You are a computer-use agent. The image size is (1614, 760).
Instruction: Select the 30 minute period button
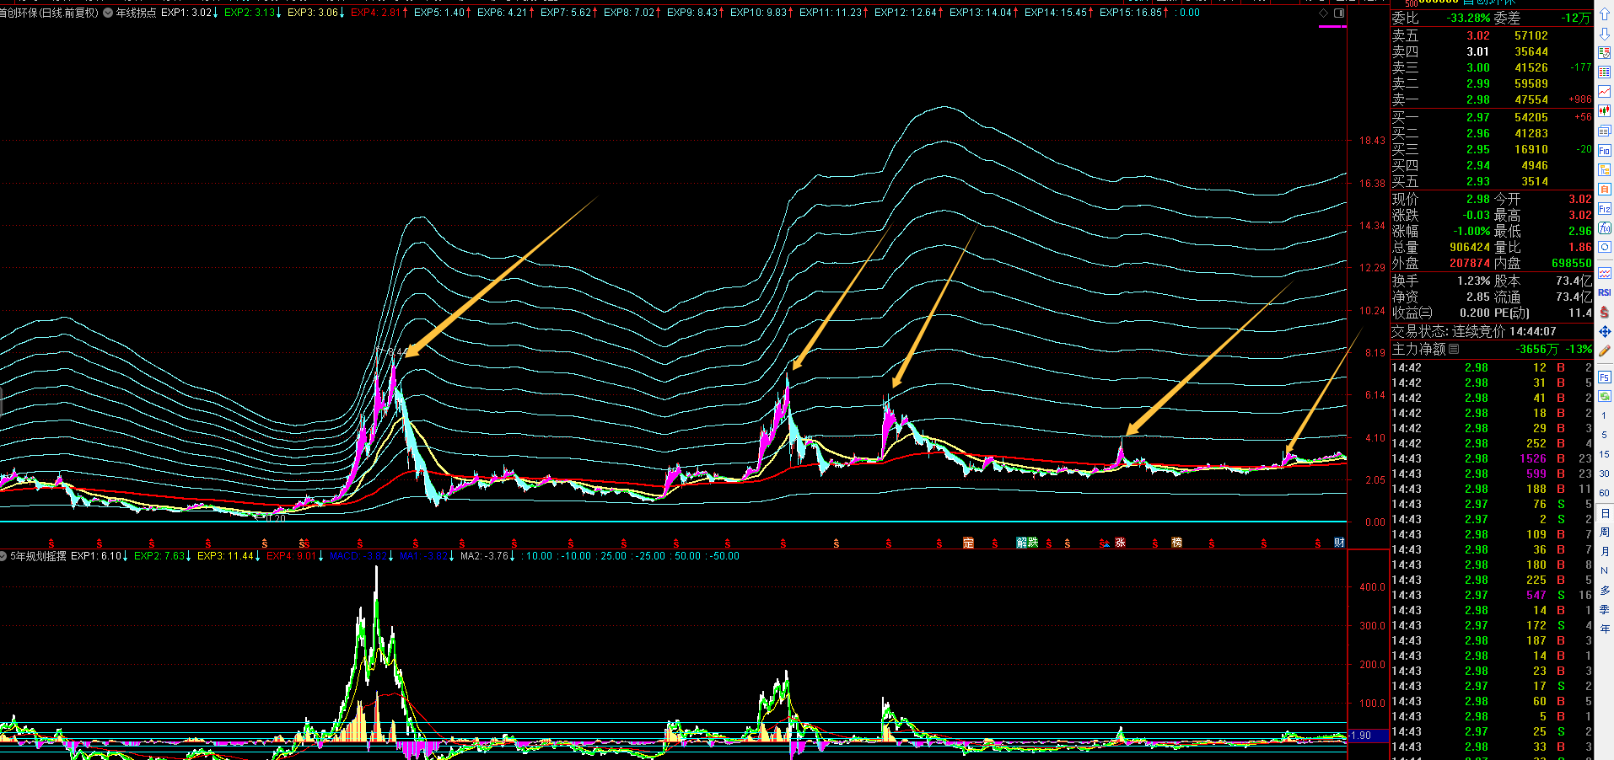1605,474
